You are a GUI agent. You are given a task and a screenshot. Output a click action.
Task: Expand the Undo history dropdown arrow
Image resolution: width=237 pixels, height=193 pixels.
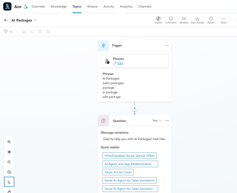(11, 32)
